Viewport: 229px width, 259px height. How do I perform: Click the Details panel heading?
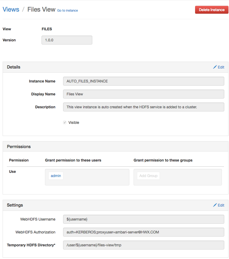point(14,67)
